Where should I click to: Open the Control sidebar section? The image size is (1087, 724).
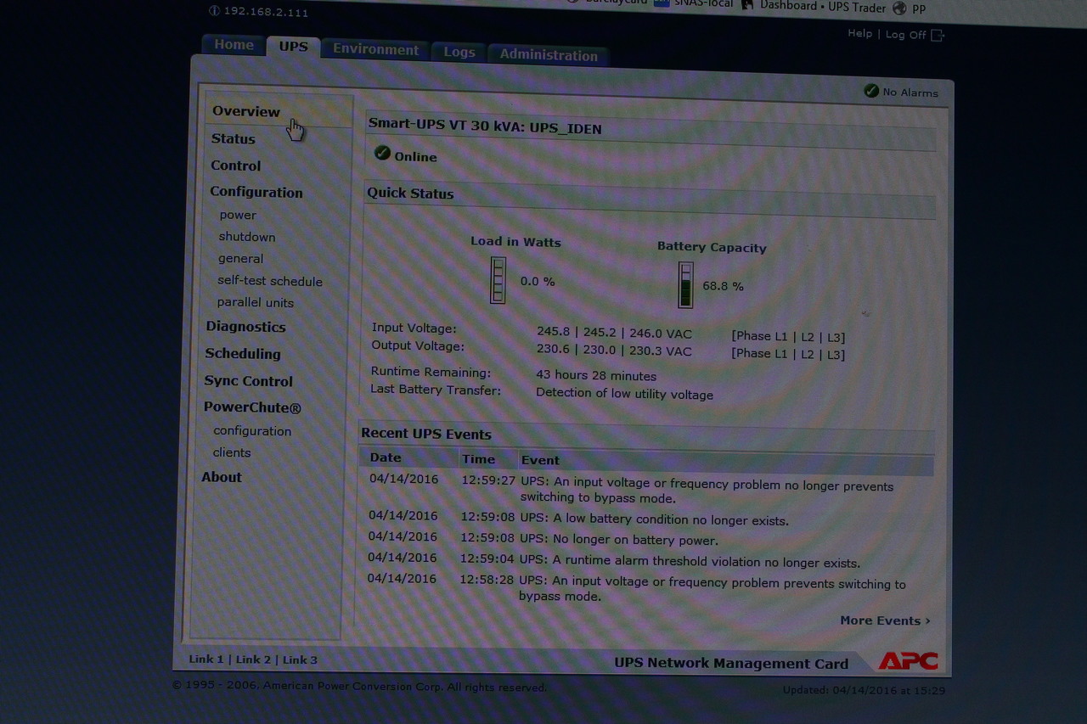(235, 166)
